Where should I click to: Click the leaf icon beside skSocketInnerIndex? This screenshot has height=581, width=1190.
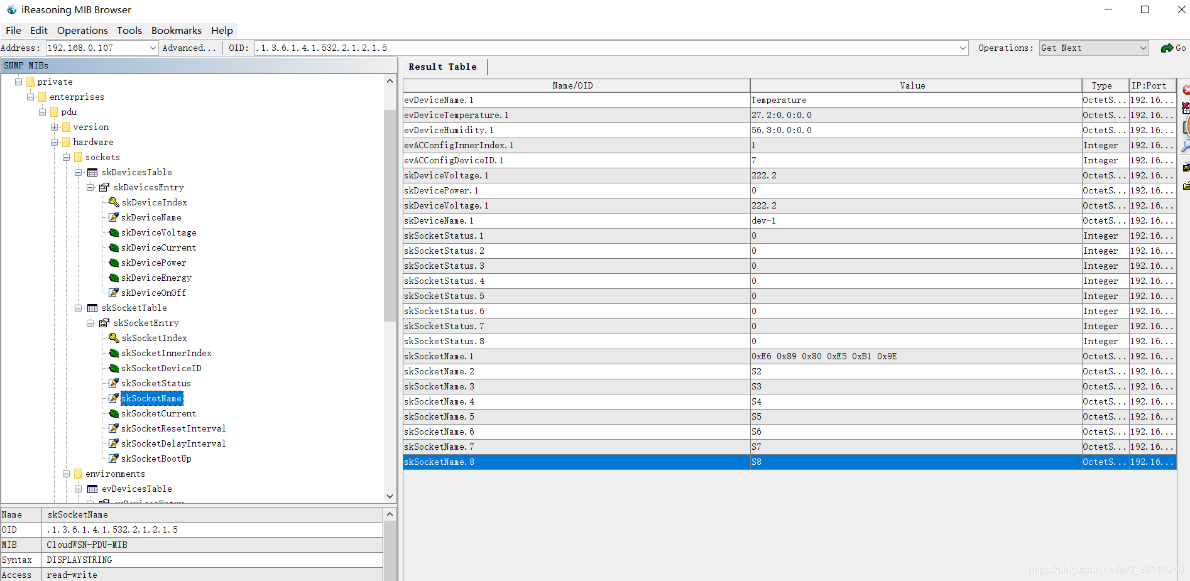point(114,353)
